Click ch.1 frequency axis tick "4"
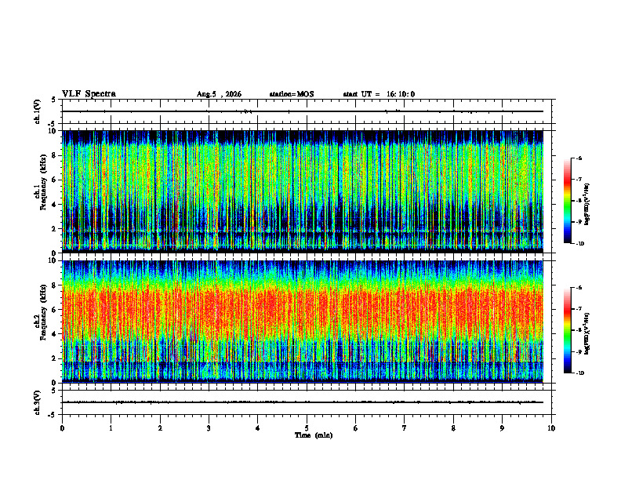 (56, 205)
